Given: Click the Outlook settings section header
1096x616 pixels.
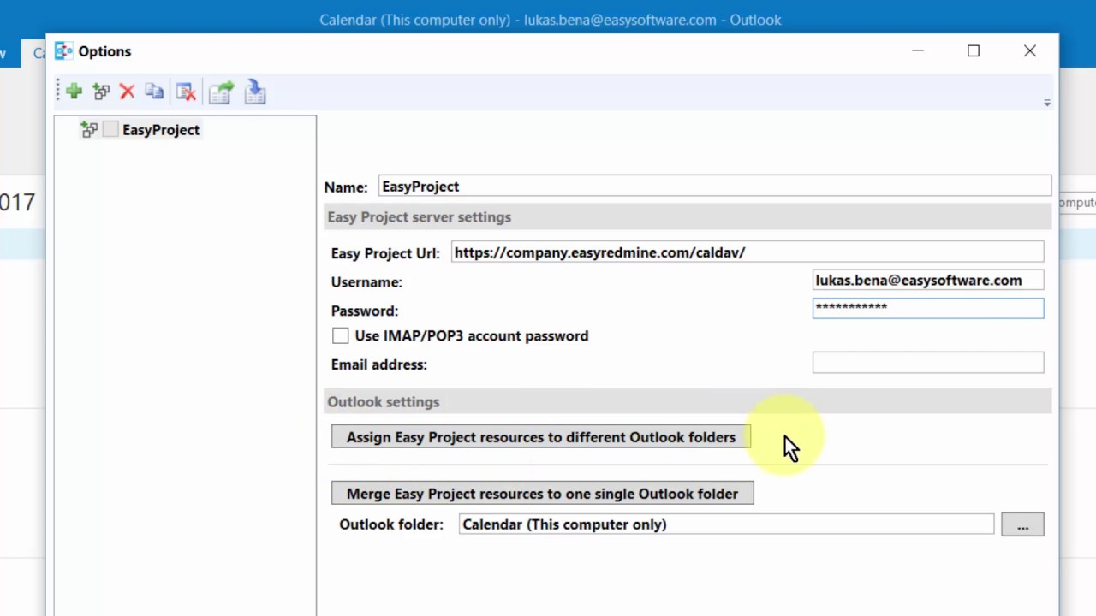Looking at the screenshot, I should click(x=689, y=402).
